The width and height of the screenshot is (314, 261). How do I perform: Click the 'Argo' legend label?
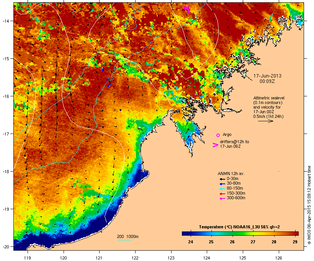point(227,134)
